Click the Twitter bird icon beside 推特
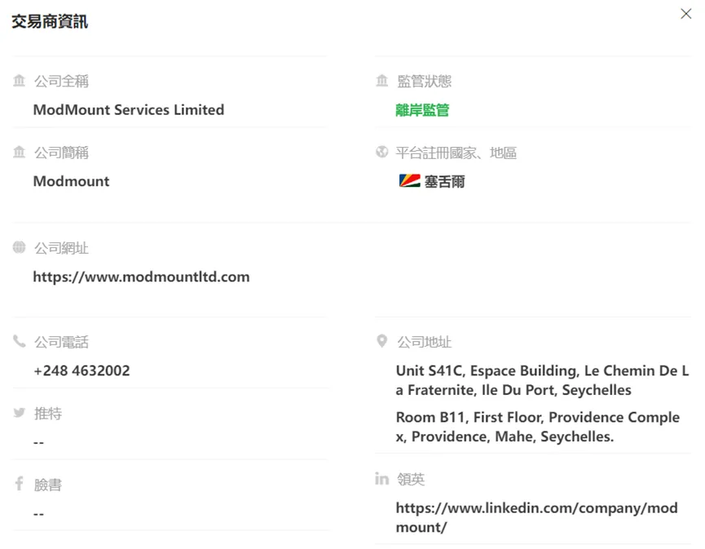705x549 pixels. click(x=20, y=413)
